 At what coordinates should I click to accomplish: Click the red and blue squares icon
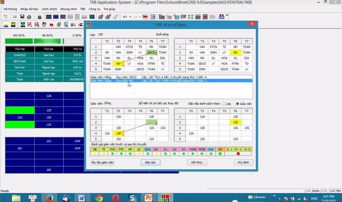point(221,17)
